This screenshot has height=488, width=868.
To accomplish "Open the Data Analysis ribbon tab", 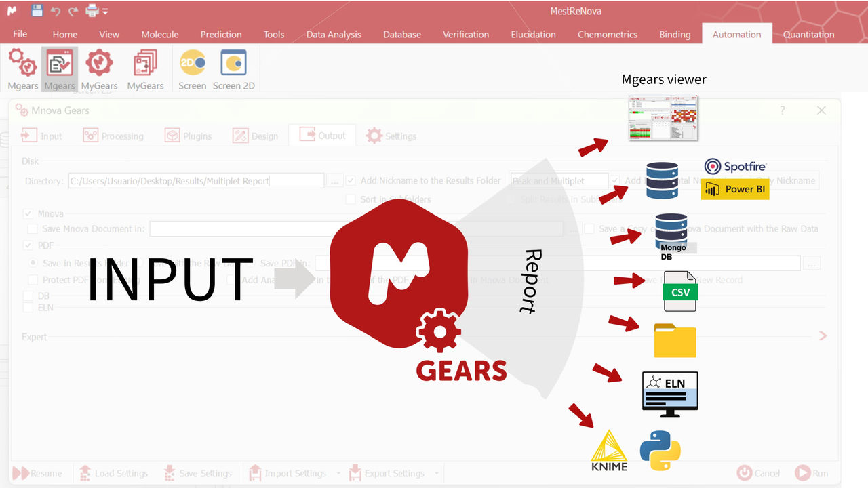I will pos(335,34).
